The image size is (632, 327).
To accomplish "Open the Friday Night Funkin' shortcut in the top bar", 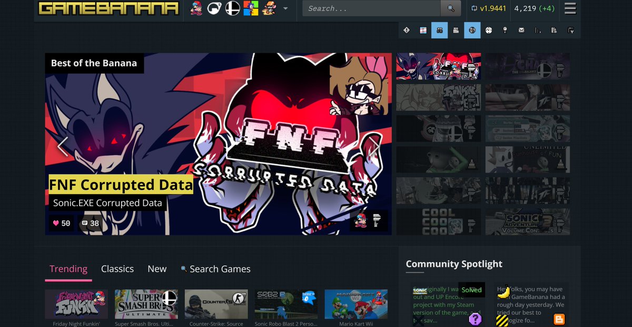I will [196, 8].
